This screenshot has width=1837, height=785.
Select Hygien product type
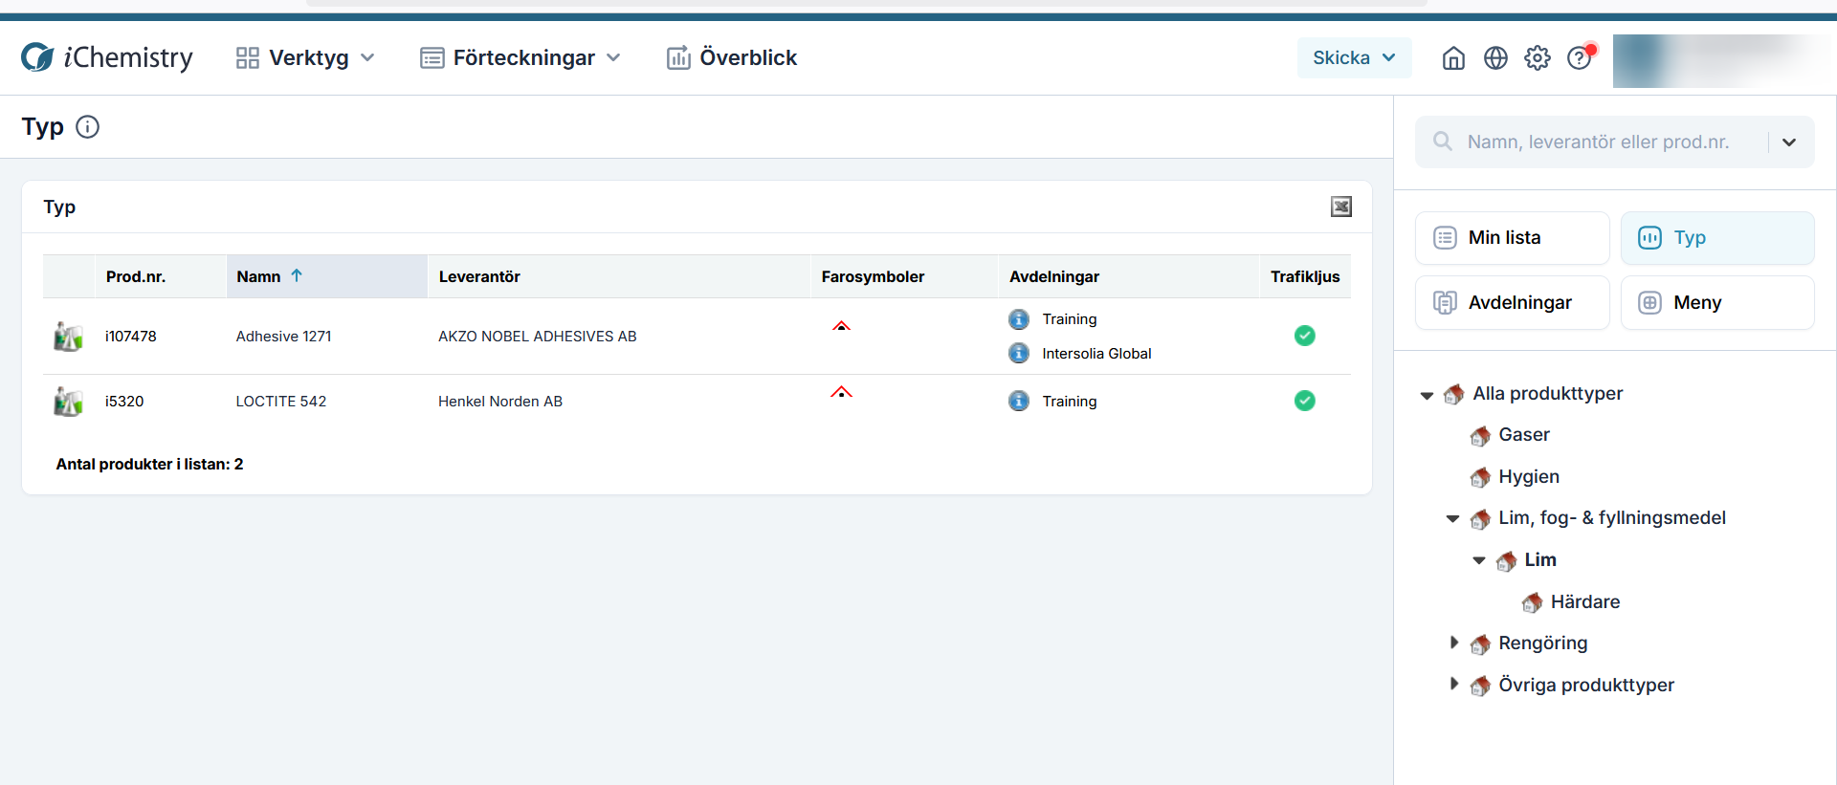click(x=1529, y=477)
